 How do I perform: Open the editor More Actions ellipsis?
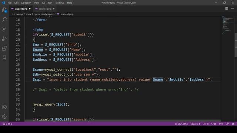[x=233, y=8]
